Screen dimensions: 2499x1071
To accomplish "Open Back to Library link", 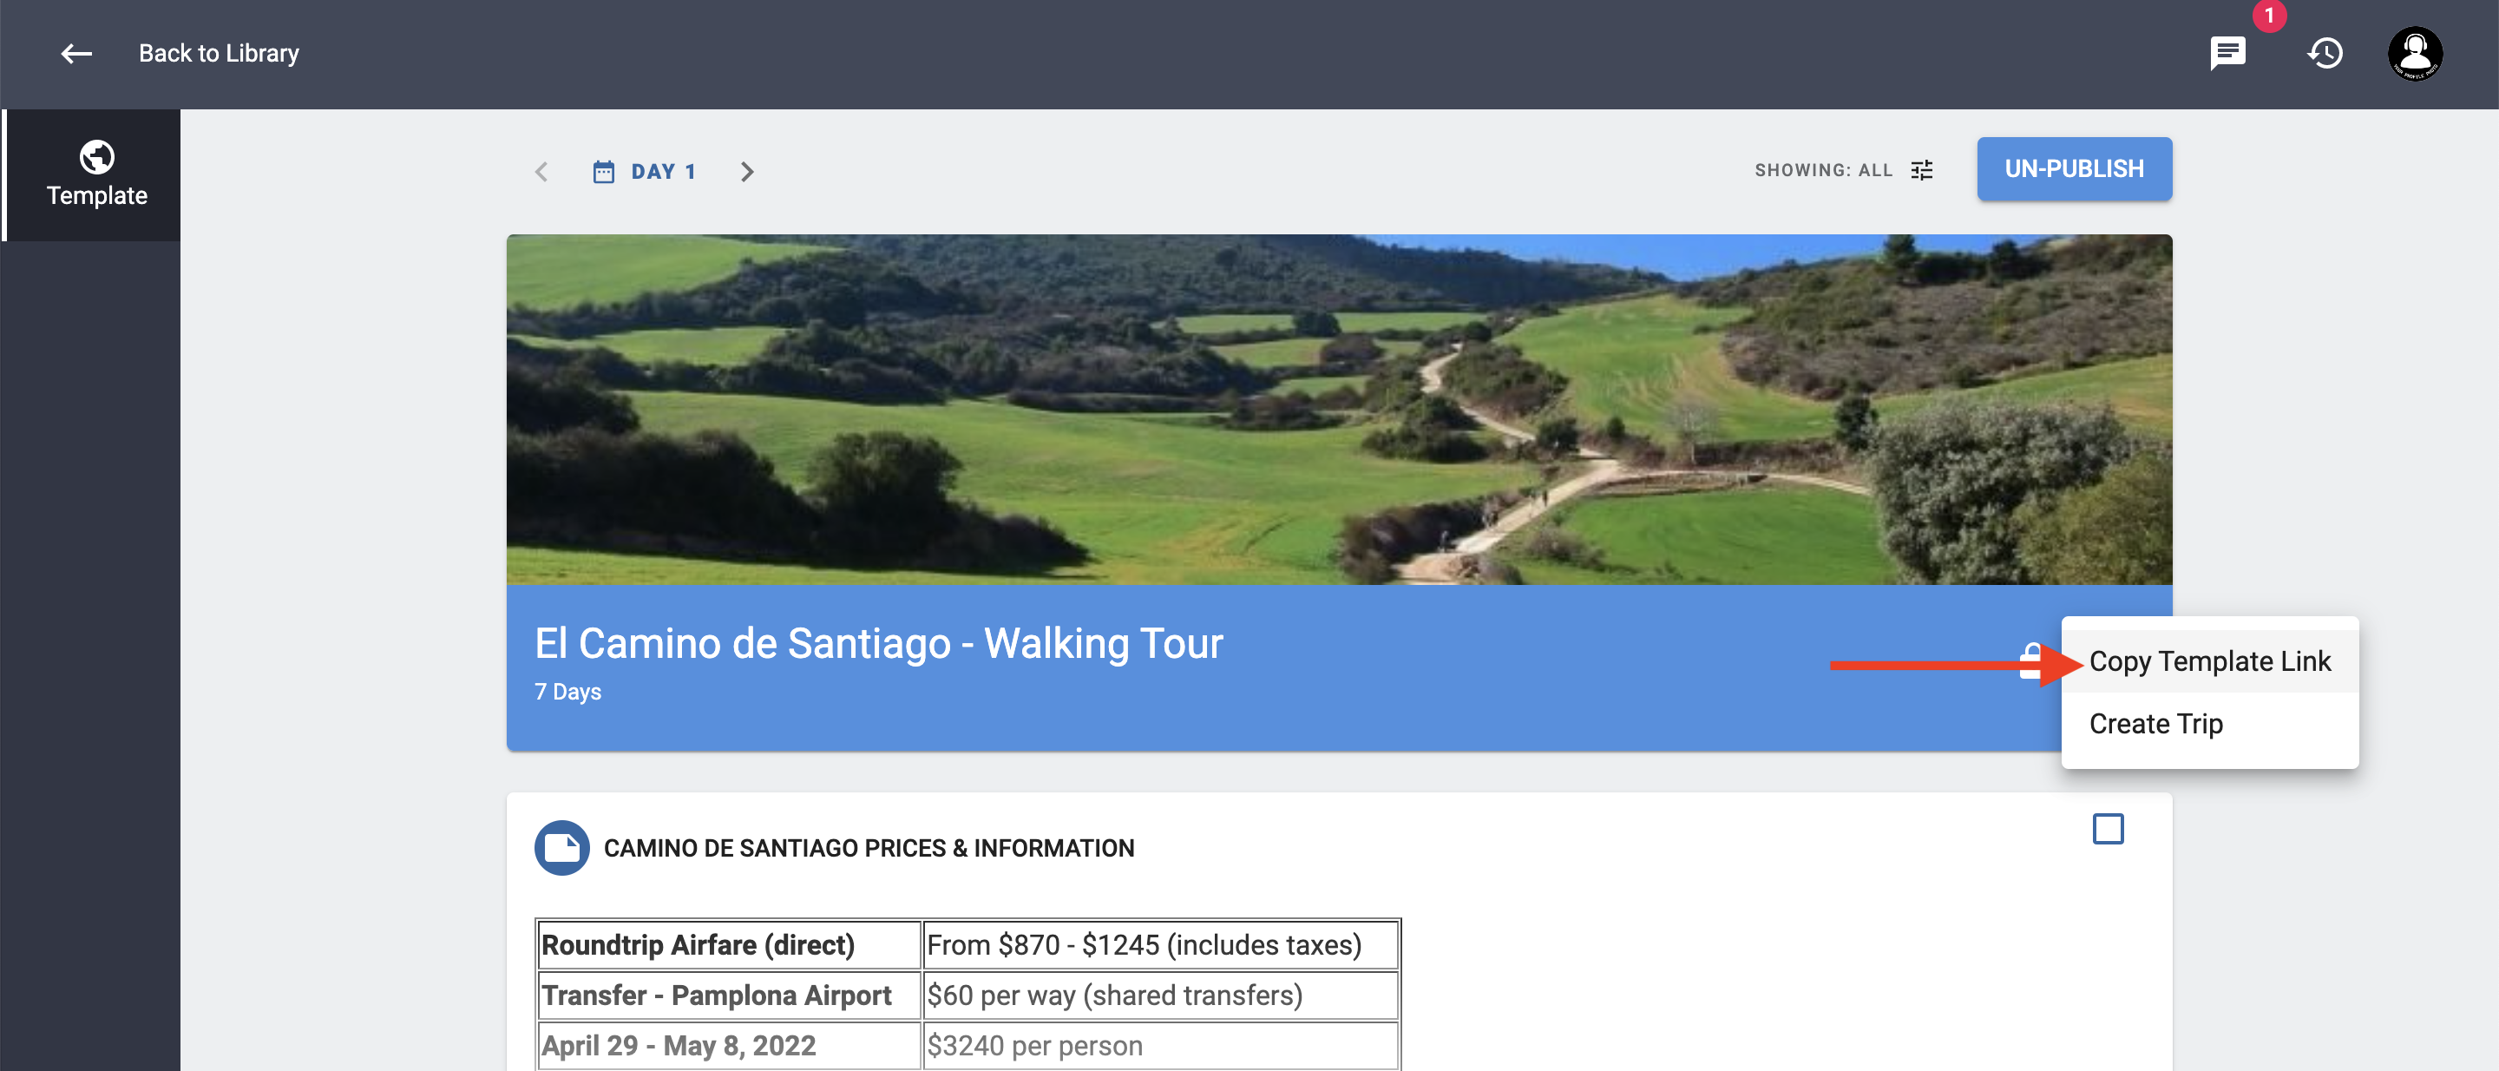I will [x=219, y=53].
